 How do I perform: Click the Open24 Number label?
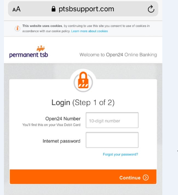point(63,118)
